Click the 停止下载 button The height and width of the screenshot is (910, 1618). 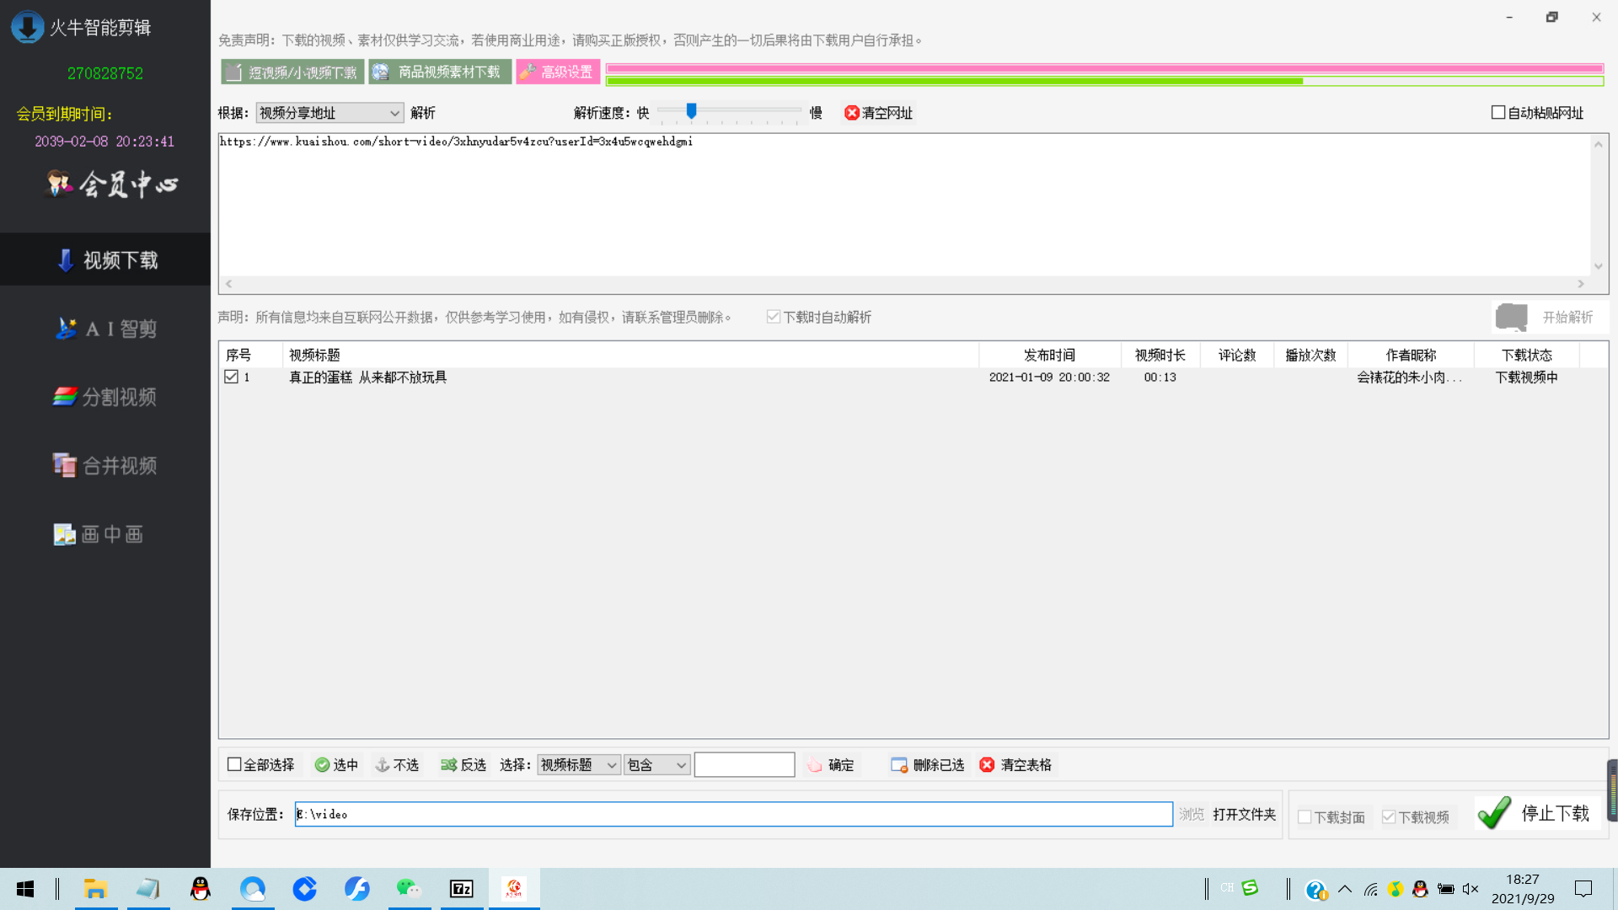point(1537,813)
